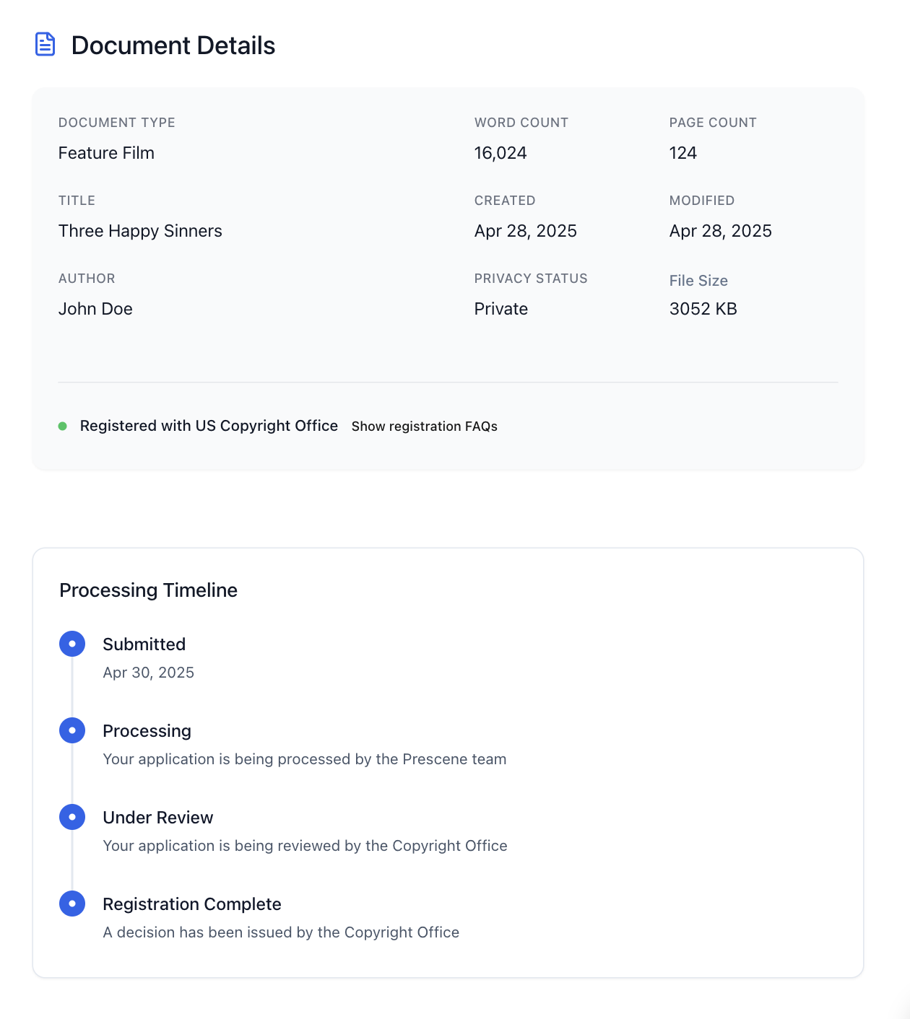Click the page count value 124
Viewport: 910px width, 1019px height.
(683, 153)
